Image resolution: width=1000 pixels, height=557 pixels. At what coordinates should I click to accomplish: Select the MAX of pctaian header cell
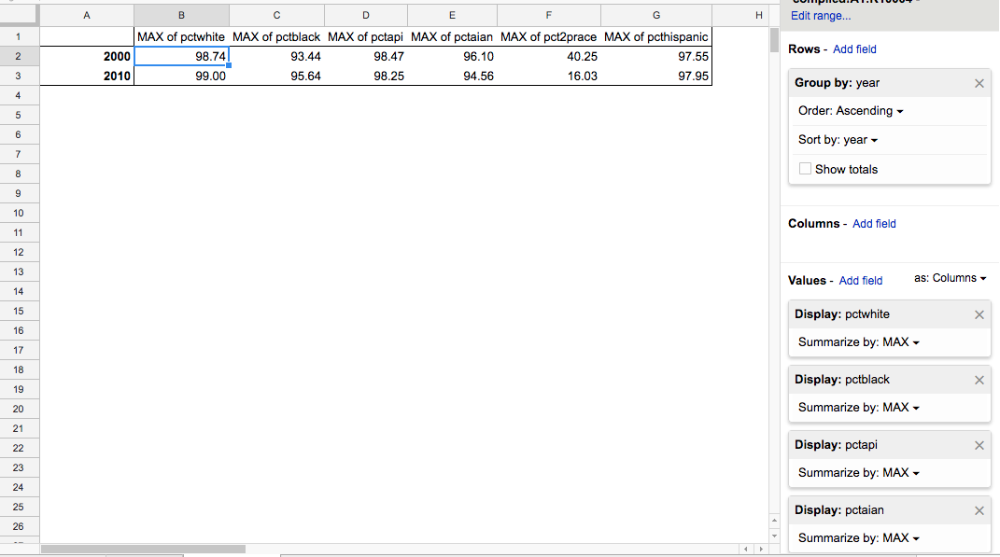(x=452, y=37)
